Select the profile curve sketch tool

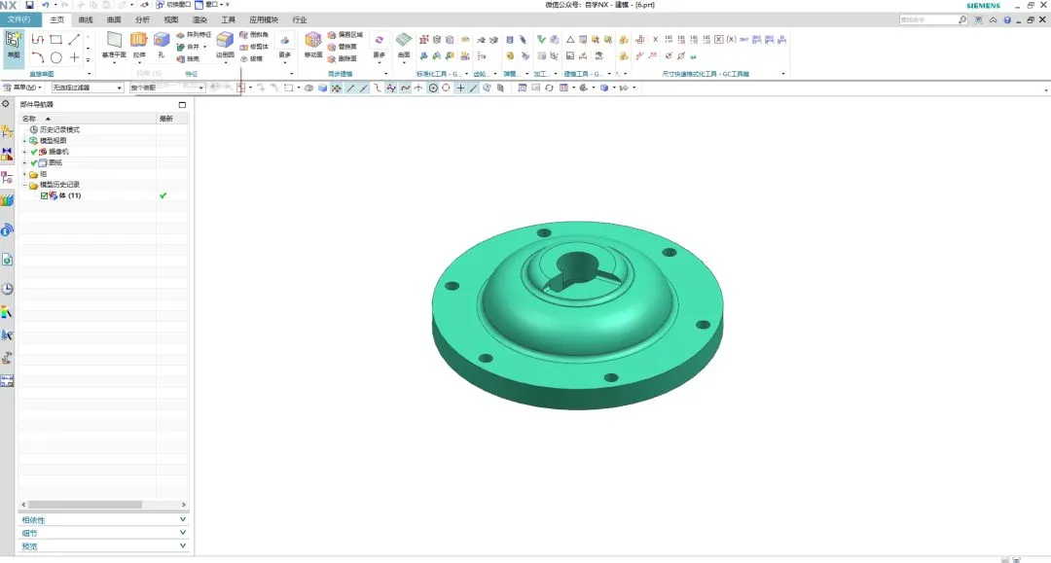(x=38, y=40)
